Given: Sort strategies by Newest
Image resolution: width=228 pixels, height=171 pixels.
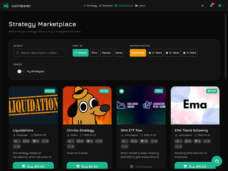Looking at the screenshot, I should [x=80, y=53].
